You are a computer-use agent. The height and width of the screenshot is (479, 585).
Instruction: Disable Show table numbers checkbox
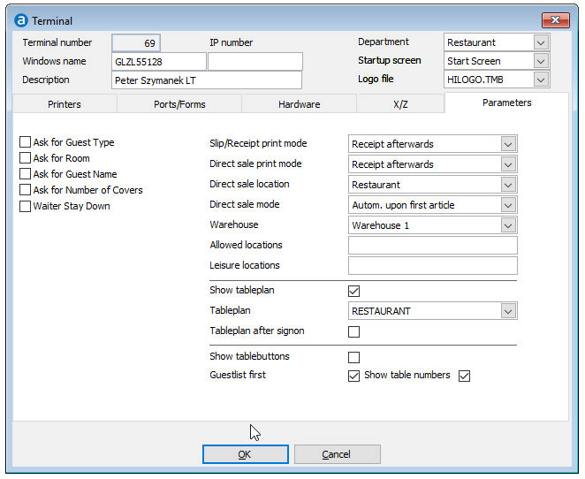(465, 376)
